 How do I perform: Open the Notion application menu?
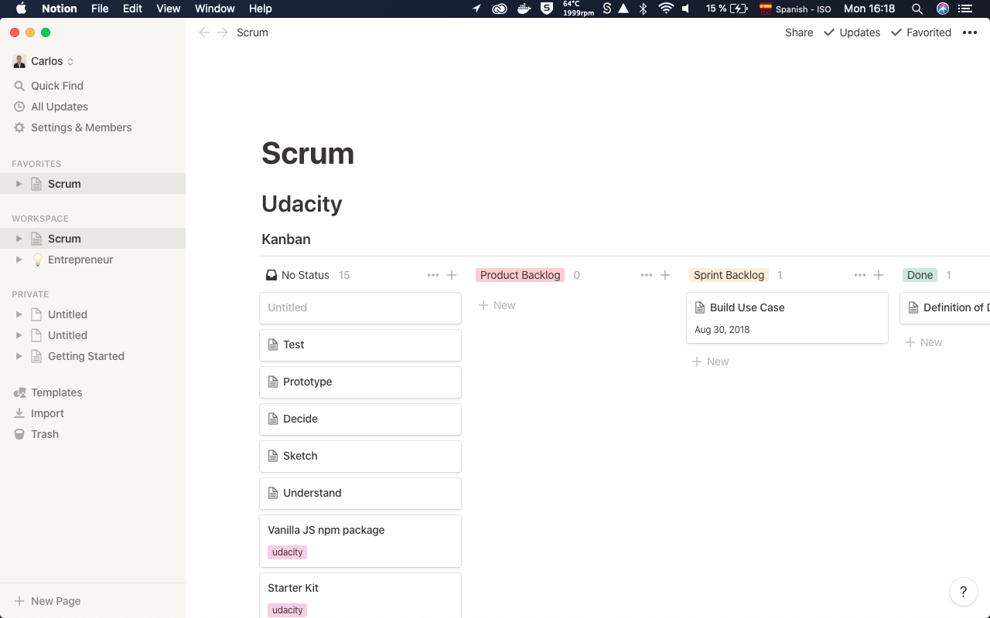60,8
